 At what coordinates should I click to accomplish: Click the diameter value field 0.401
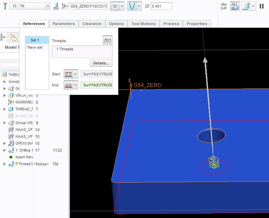[161, 6]
